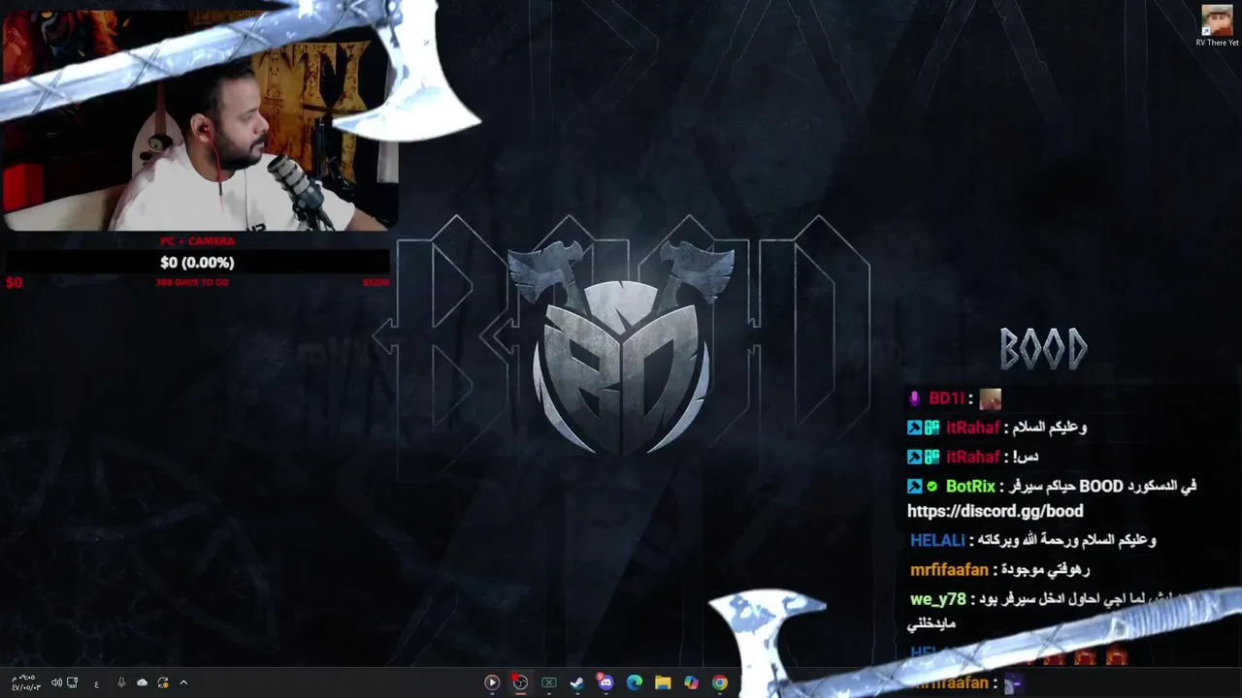Image resolution: width=1242 pixels, height=698 pixels.
Task: Open Microsoft Copilot taskbar icon
Action: tap(691, 682)
